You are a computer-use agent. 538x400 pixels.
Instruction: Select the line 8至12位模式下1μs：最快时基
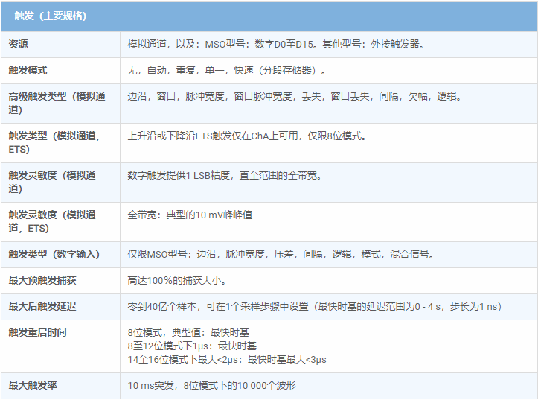(192, 346)
